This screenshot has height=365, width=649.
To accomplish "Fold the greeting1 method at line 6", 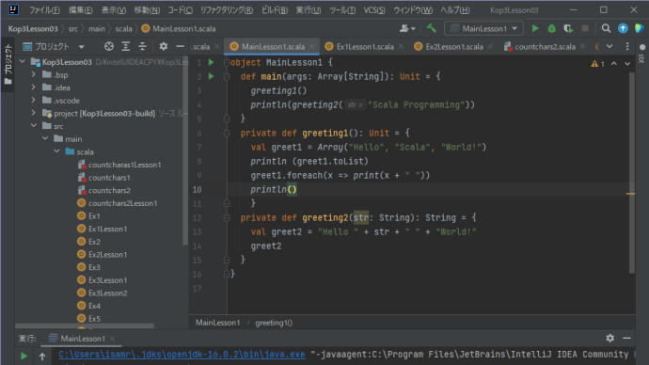I will [227, 133].
